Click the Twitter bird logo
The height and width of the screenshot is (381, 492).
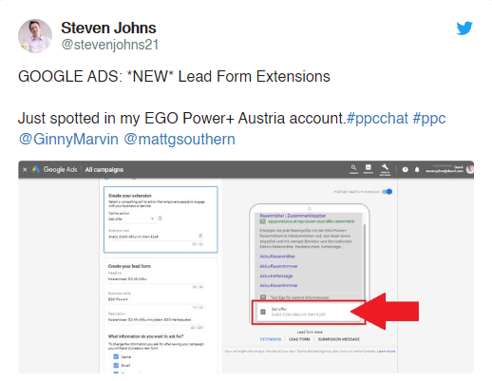pos(464,29)
